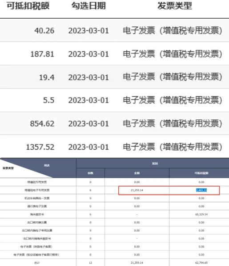Select the 机动车销售统一发票 row label

[x=37, y=198]
